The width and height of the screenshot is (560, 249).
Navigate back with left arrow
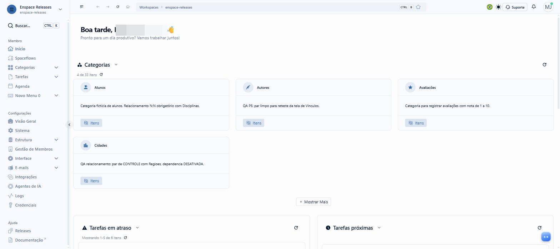pyautogui.click(x=98, y=7)
